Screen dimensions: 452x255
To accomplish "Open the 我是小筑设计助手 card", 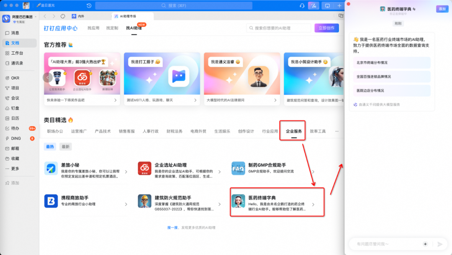I will 314,79.
